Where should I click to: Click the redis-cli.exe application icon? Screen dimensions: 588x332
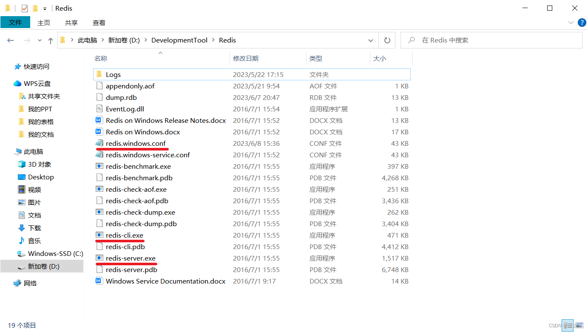(x=99, y=235)
